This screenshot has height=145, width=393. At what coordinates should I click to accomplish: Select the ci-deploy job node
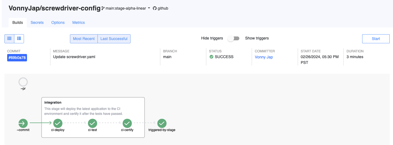click(x=58, y=123)
